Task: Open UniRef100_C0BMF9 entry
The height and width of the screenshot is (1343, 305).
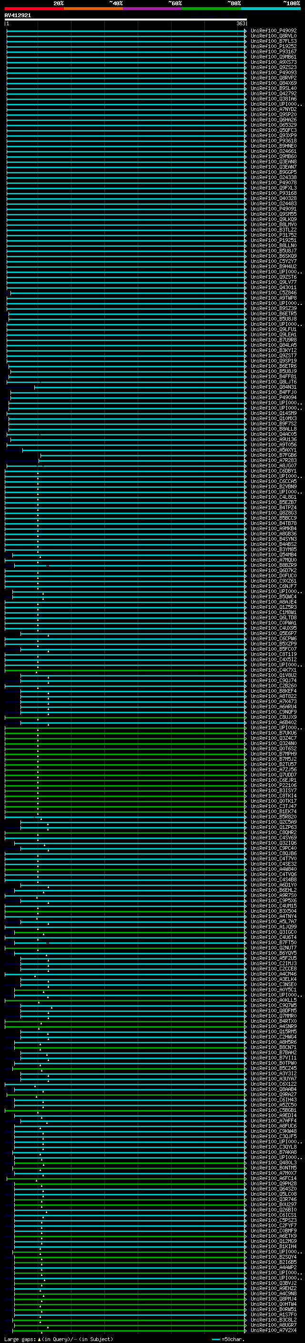Action: [x=273, y=1231]
